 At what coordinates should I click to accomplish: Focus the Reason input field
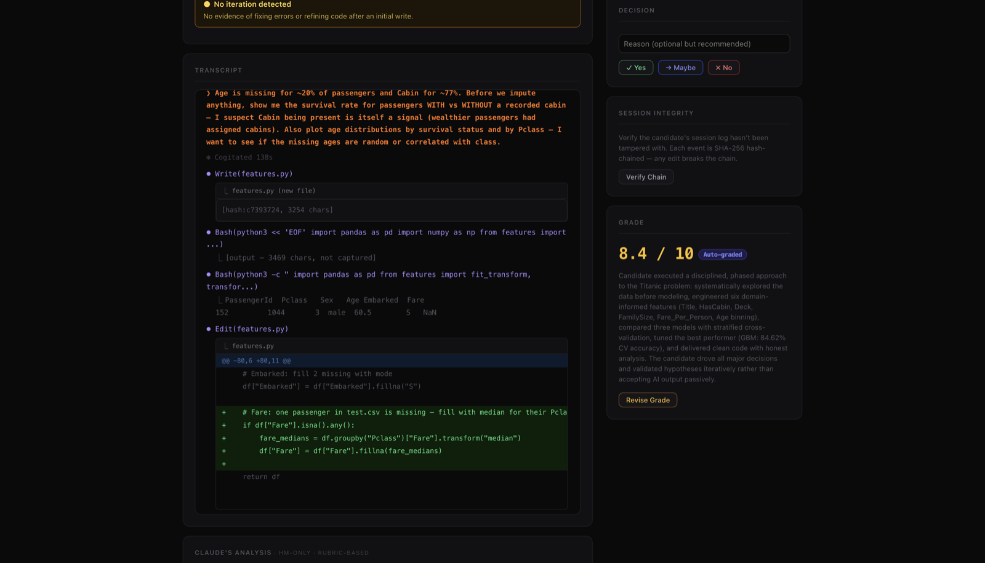704,44
